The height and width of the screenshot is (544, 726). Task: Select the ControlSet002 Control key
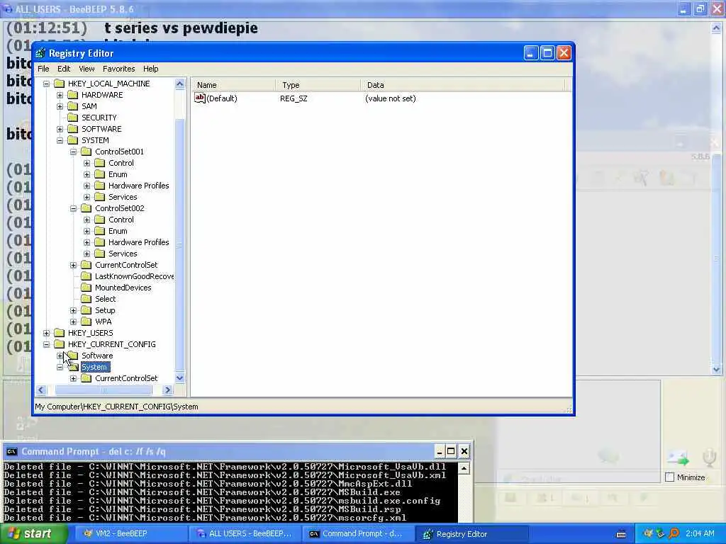click(x=121, y=220)
